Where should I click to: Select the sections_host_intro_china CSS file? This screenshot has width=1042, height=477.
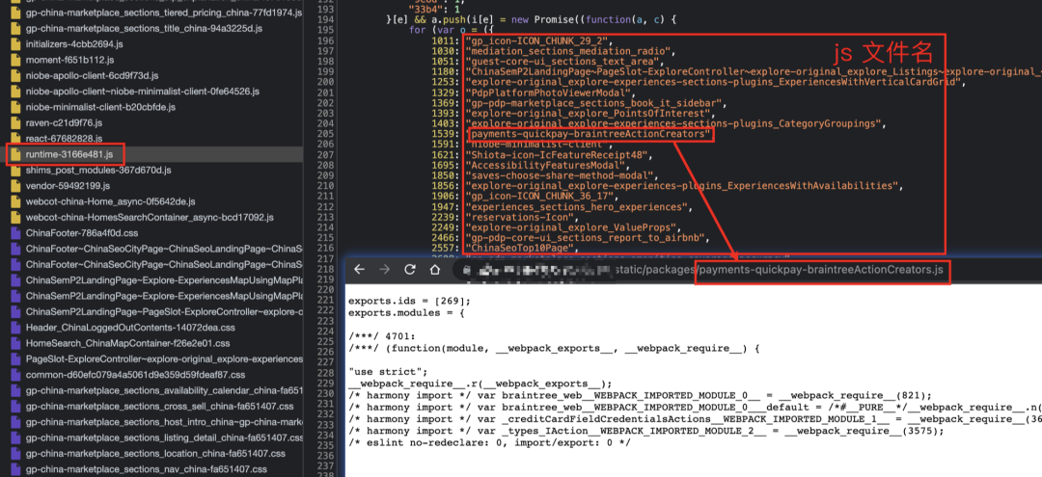(164, 422)
